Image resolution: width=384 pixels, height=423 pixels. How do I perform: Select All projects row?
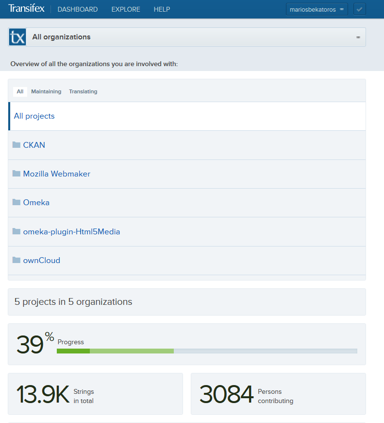click(187, 116)
